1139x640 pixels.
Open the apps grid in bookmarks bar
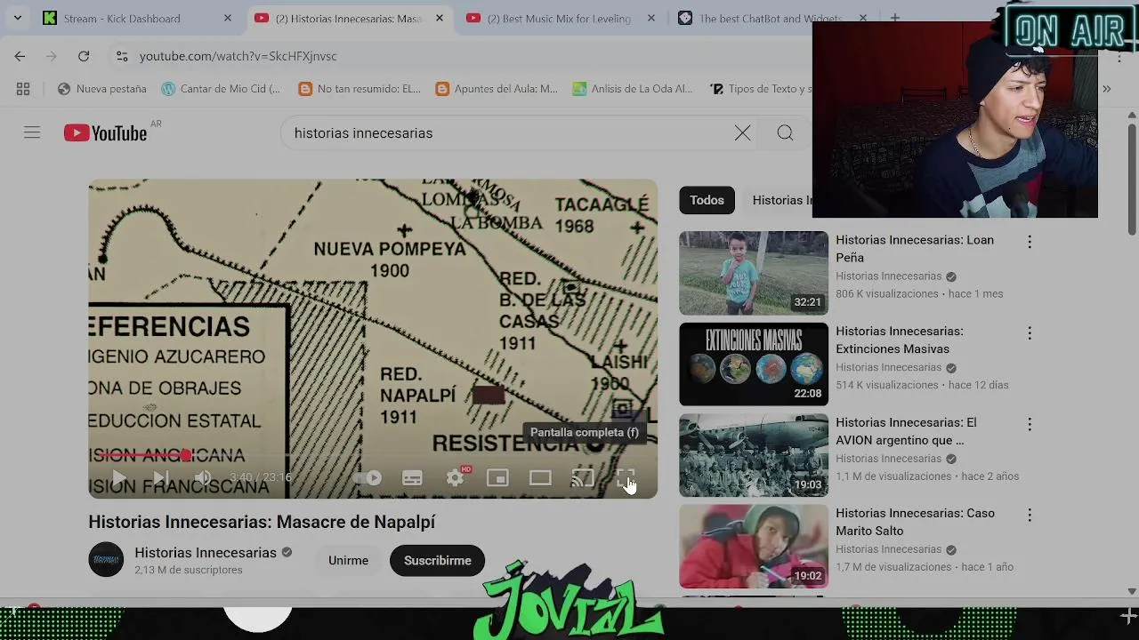[x=23, y=89]
